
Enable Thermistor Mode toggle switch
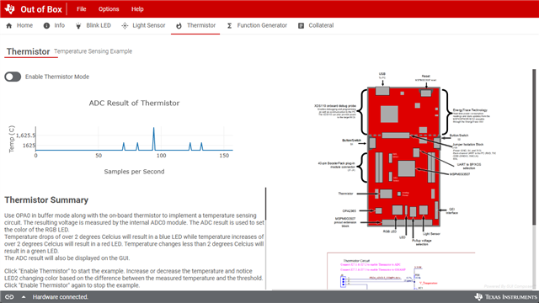(x=13, y=77)
